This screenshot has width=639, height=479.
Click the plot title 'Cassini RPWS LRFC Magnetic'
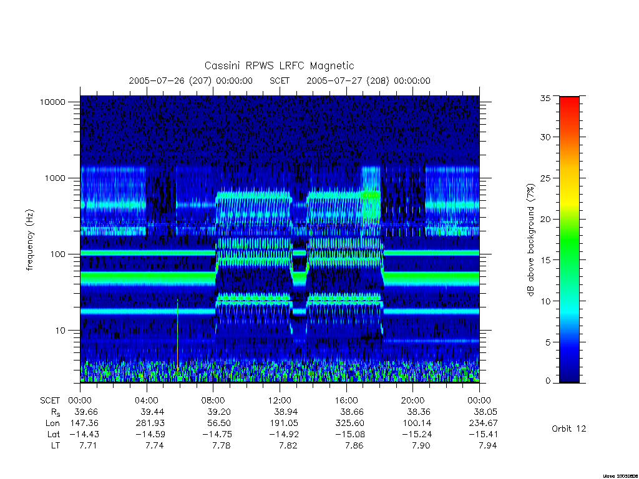point(279,66)
